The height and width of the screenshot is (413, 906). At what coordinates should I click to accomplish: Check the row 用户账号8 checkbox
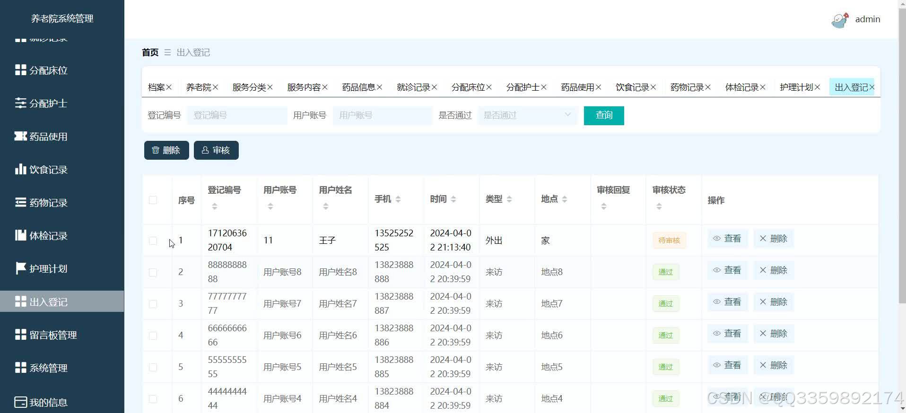click(153, 272)
